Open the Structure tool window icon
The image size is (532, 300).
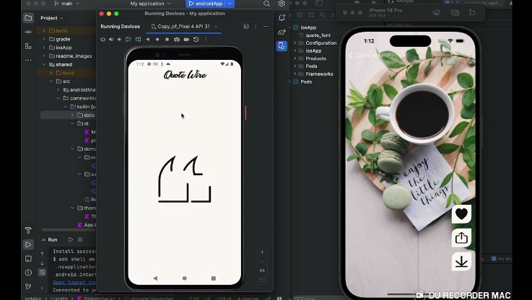point(28,46)
